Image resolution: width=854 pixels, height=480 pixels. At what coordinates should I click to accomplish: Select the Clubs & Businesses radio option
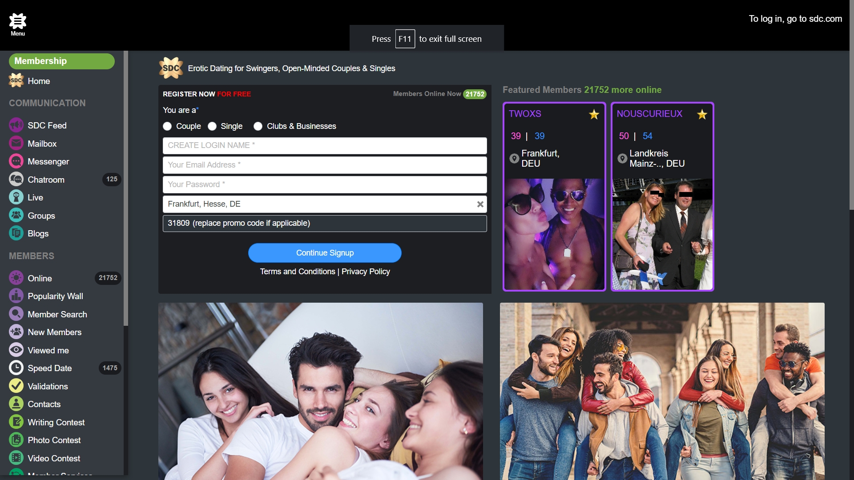[258, 126]
